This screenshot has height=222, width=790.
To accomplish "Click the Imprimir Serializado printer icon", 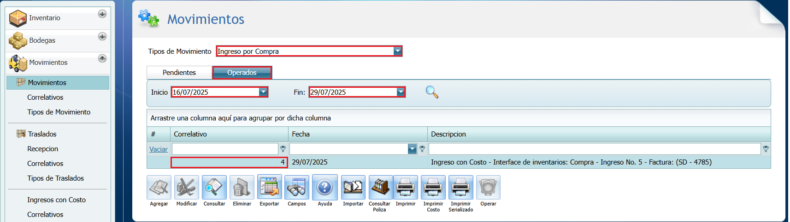I will (461, 187).
